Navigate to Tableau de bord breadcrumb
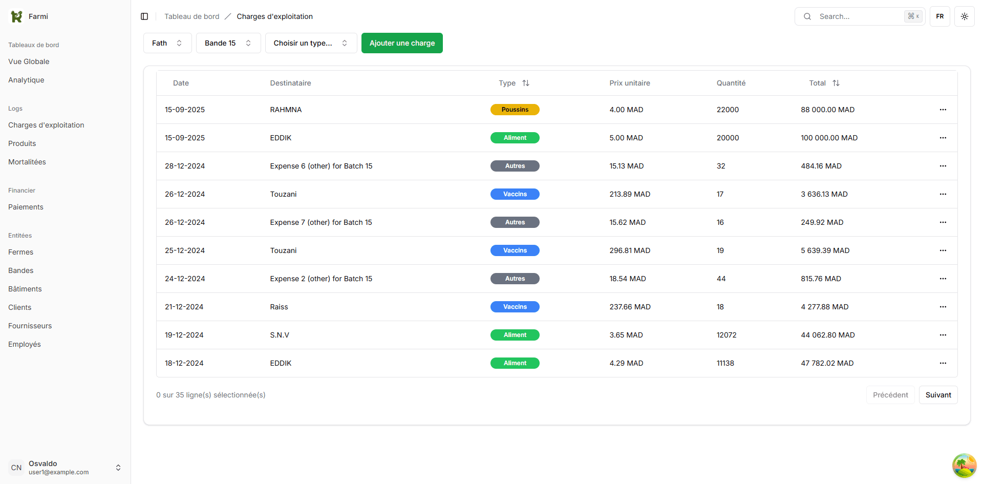 191,16
